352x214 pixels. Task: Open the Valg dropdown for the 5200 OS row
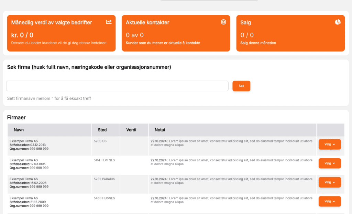(x=329, y=145)
